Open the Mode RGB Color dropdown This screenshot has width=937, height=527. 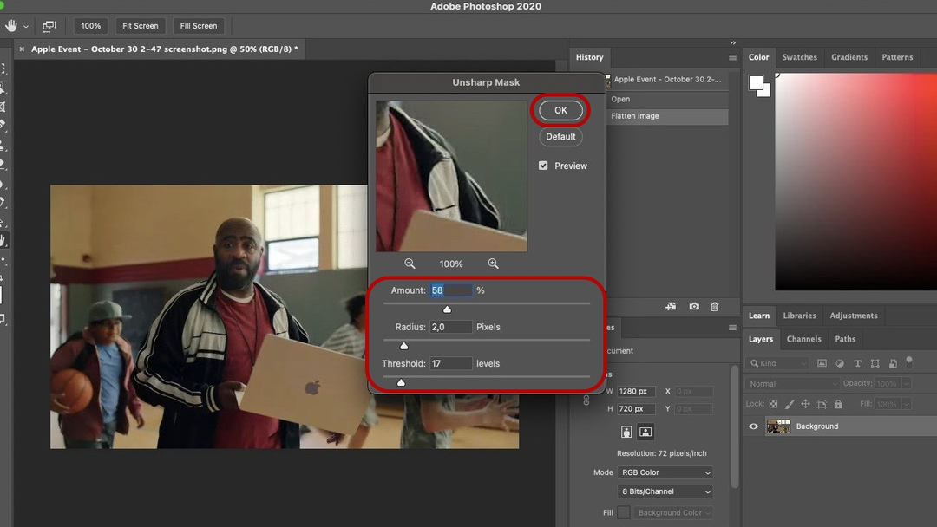pos(665,472)
